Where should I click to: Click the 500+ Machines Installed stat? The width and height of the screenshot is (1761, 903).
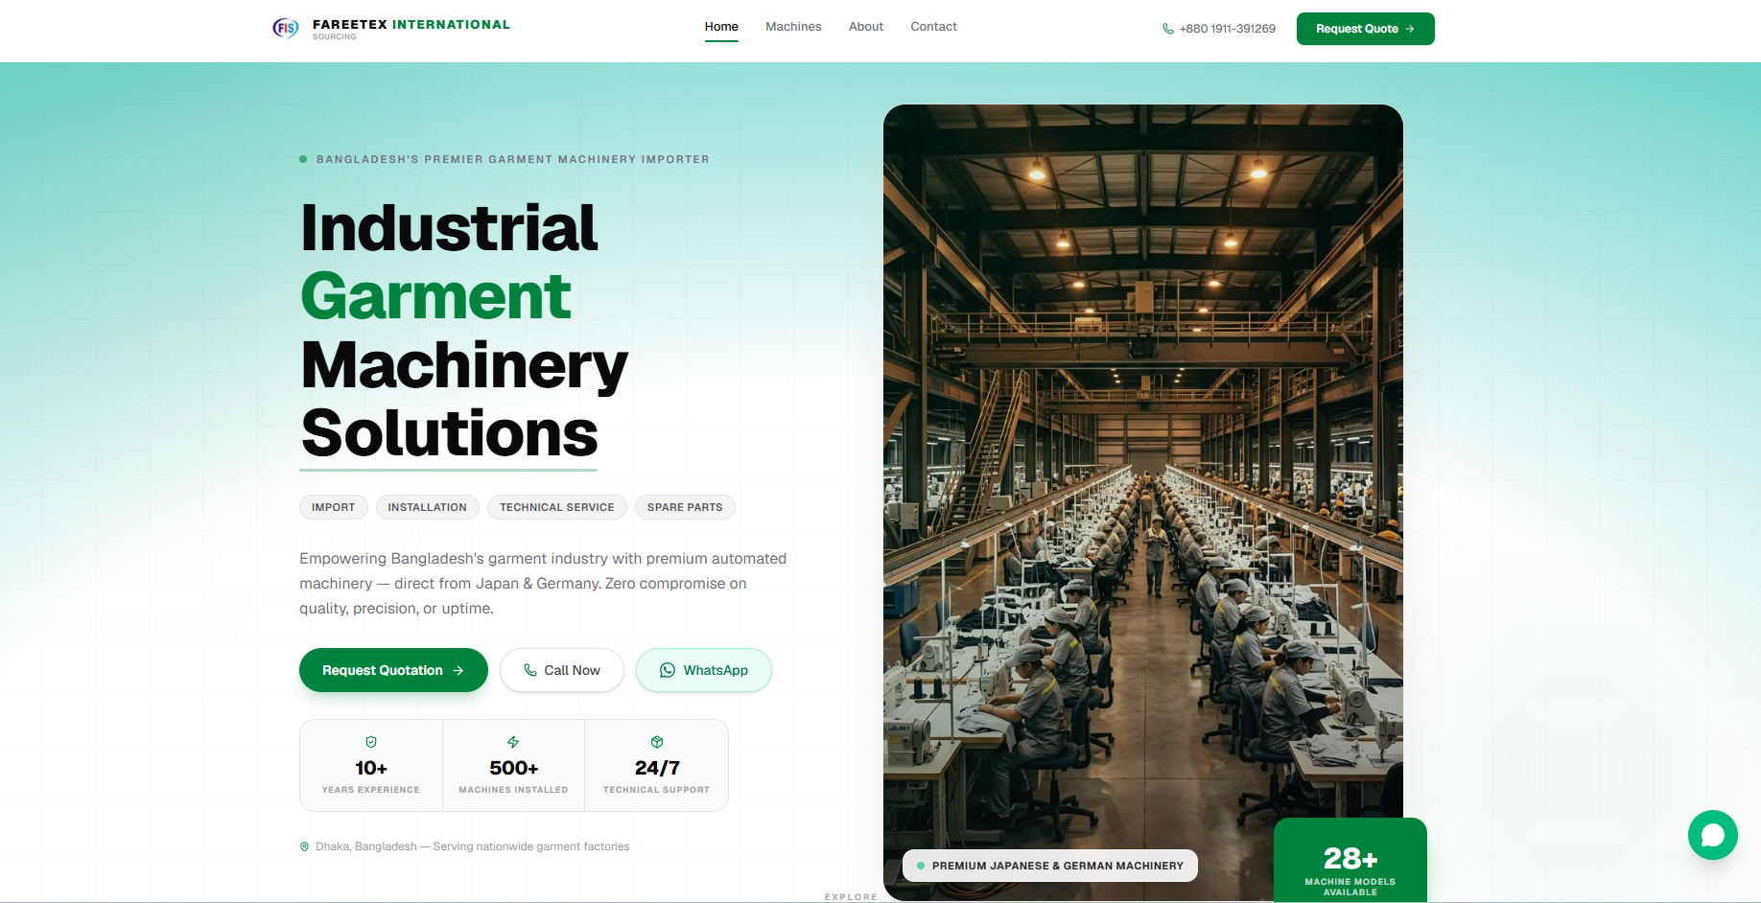click(513, 766)
